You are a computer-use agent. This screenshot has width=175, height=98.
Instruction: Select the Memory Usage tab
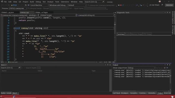click(x=137, y=34)
